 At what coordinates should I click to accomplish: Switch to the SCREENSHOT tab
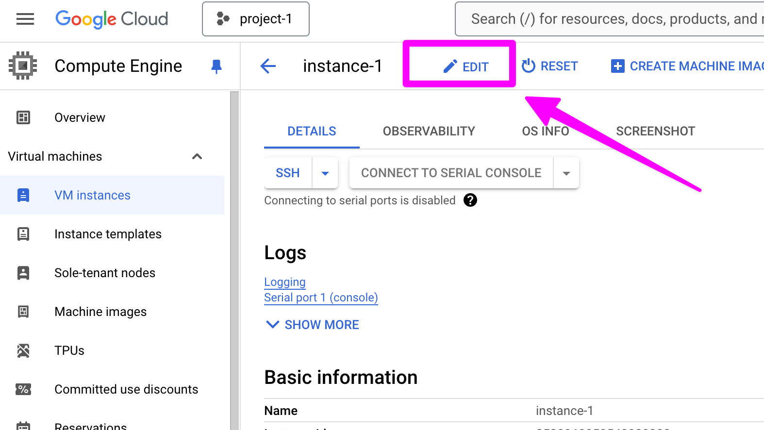pos(656,131)
